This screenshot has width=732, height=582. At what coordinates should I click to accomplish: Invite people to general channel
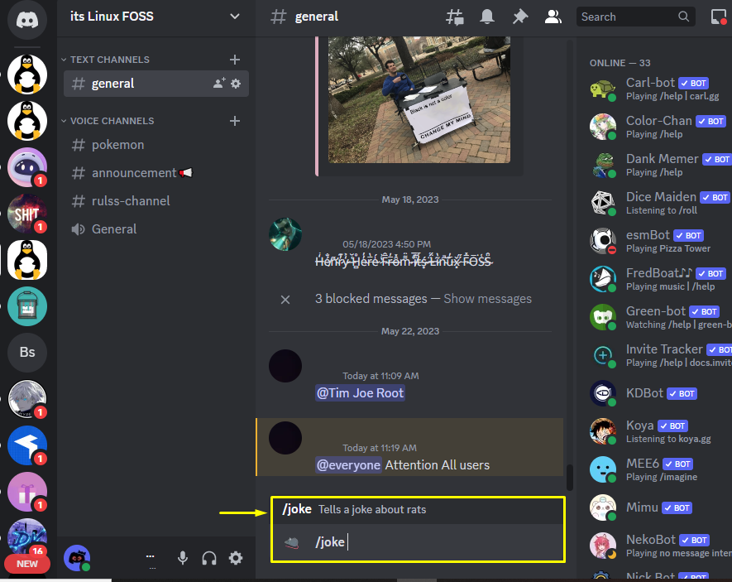click(219, 83)
